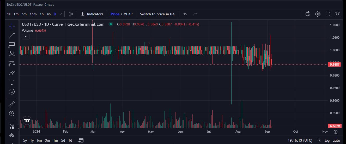Toggle percent scale on price axis
This screenshot has height=144, width=346.
[320, 140]
